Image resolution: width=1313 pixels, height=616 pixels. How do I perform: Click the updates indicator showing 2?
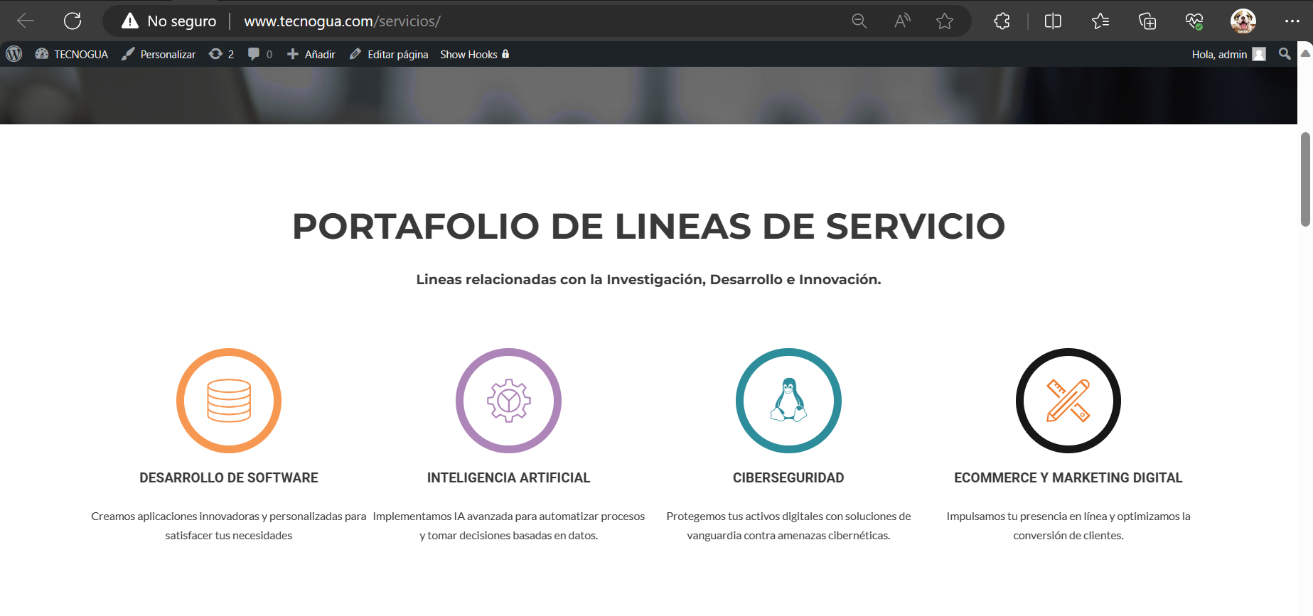221,54
